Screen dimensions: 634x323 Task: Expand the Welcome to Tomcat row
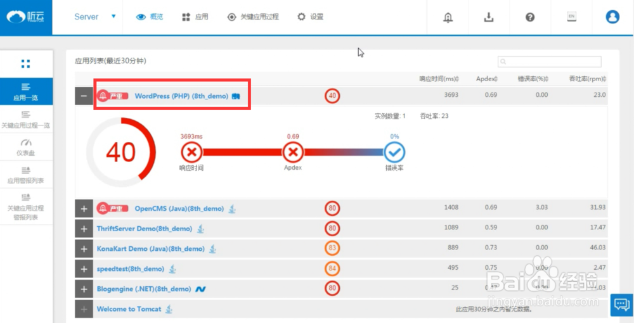coord(84,309)
